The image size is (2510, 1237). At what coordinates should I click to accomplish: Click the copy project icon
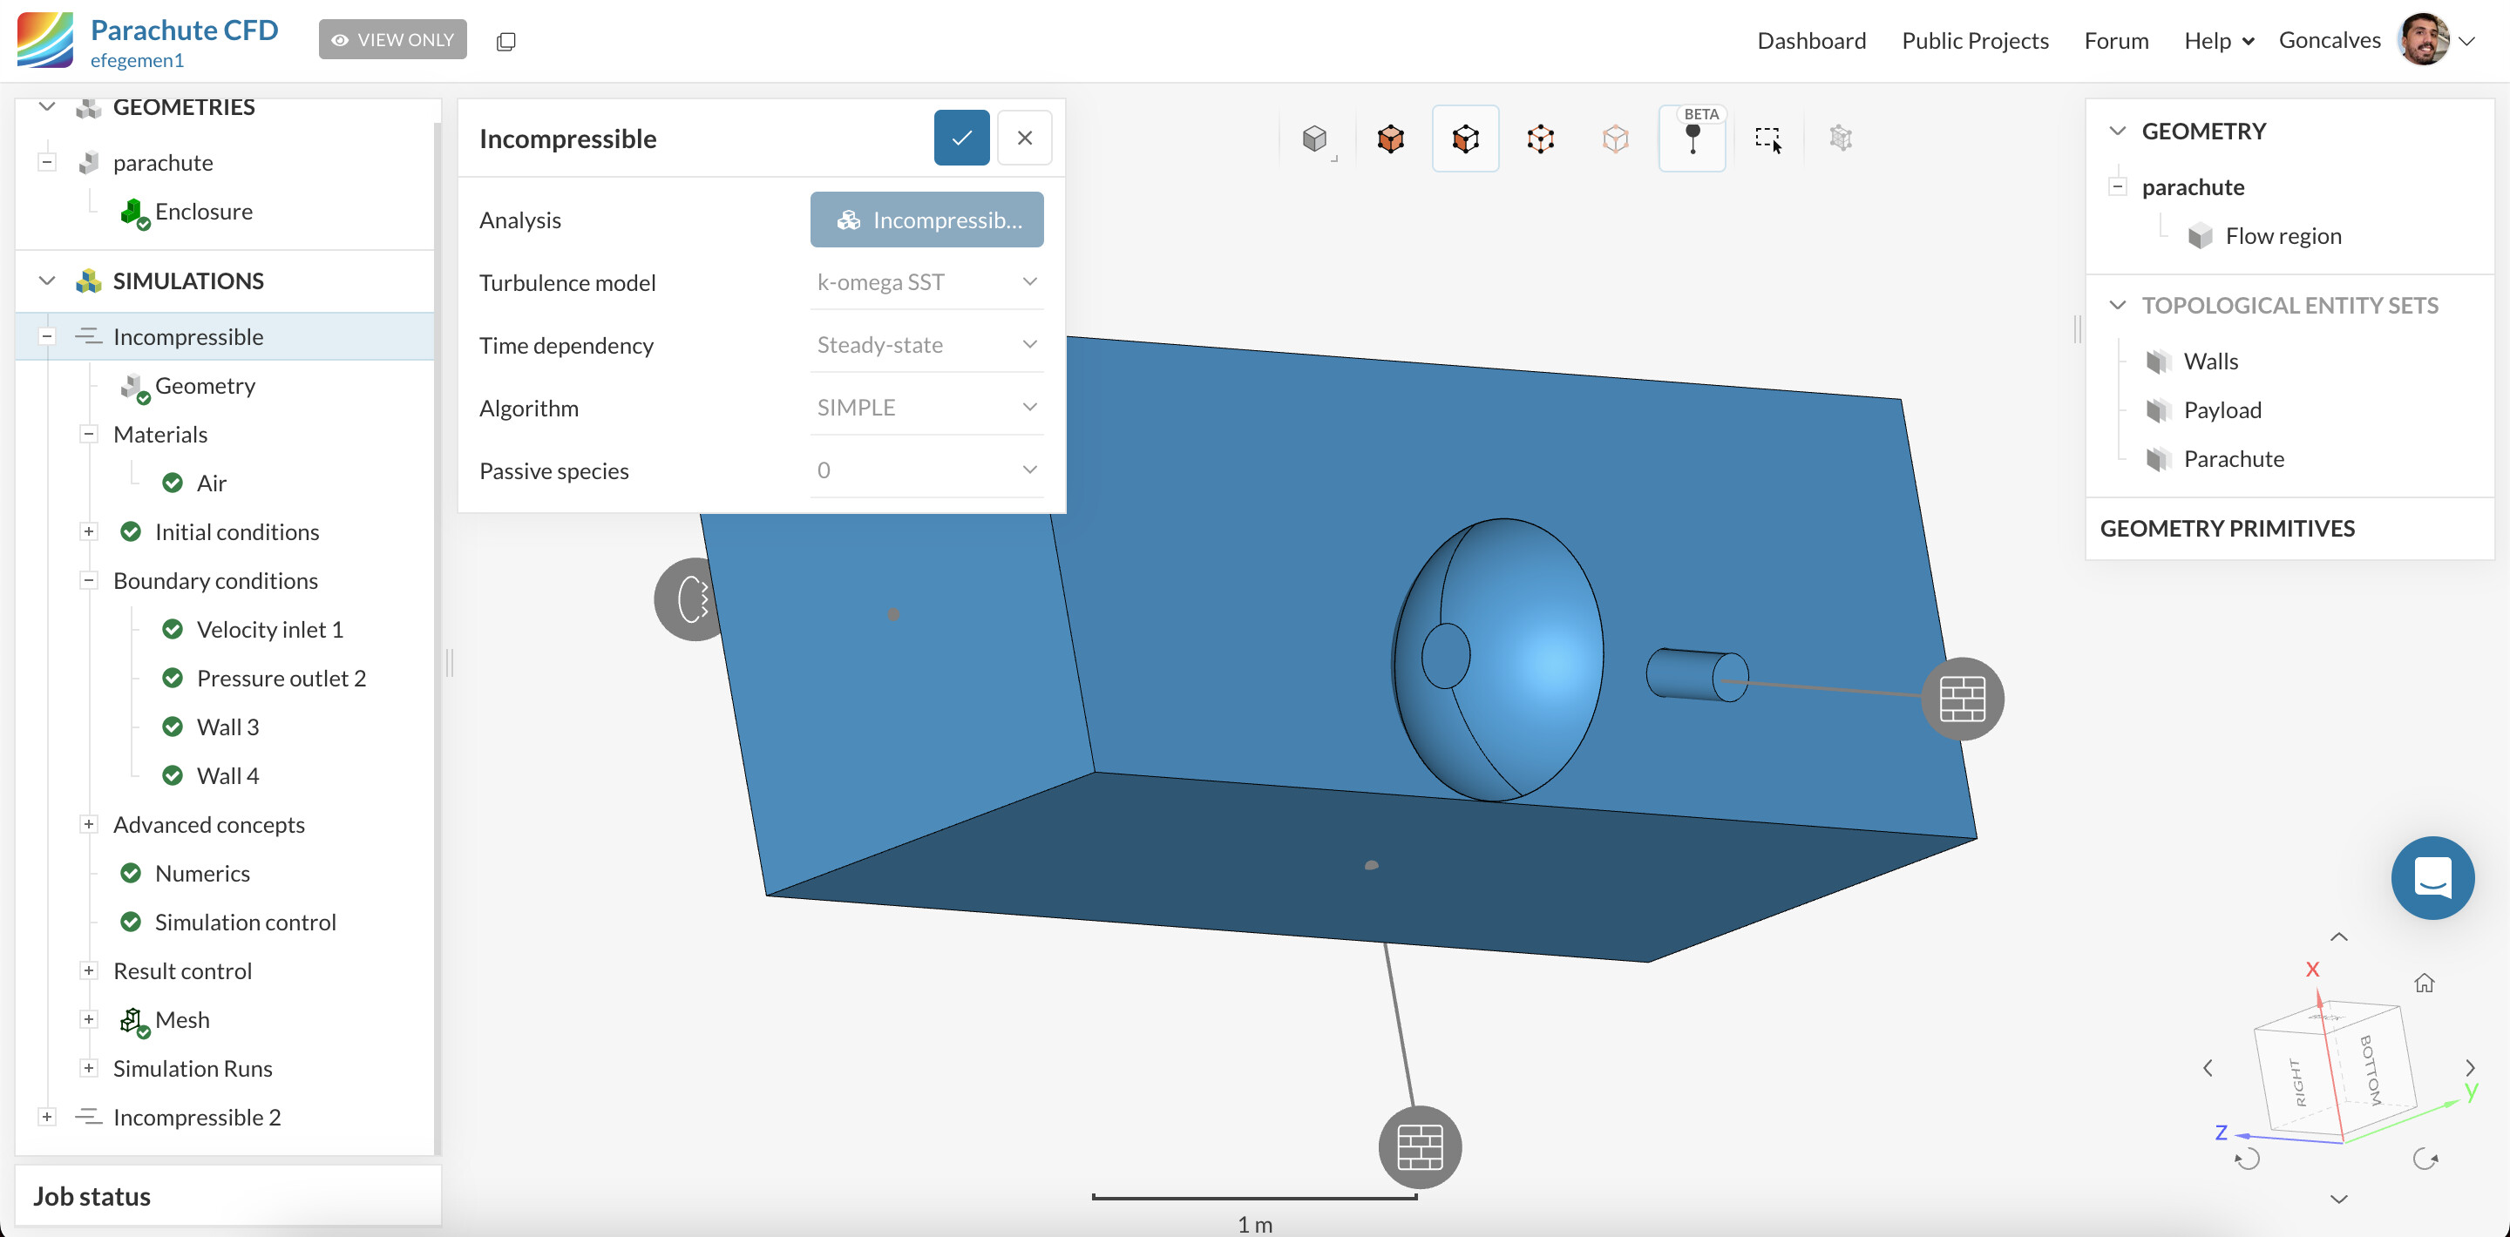click(505, 41)
